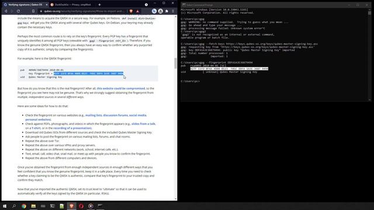Launch Google Chrome from taskbar
This screenshot has height=210, width=374.
coord(24,206)
